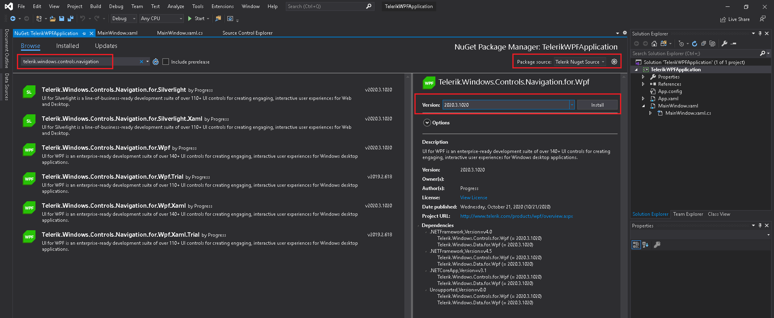Click the Find in Files toolbar icon
Viewport: 774px width, 318px height.
(x=218, y=19)
